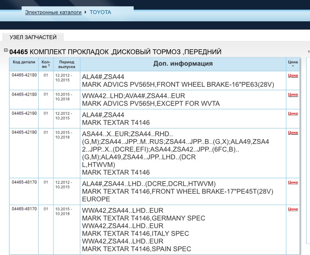310x255 pixels.
Task: Click text WWA42..LHD;AVA4#,ZSA44..EUR
Action: 134,96
